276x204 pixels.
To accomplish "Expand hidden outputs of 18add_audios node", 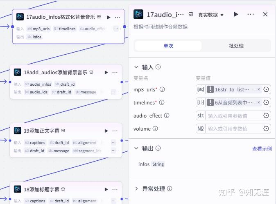I will pos(113,92).
